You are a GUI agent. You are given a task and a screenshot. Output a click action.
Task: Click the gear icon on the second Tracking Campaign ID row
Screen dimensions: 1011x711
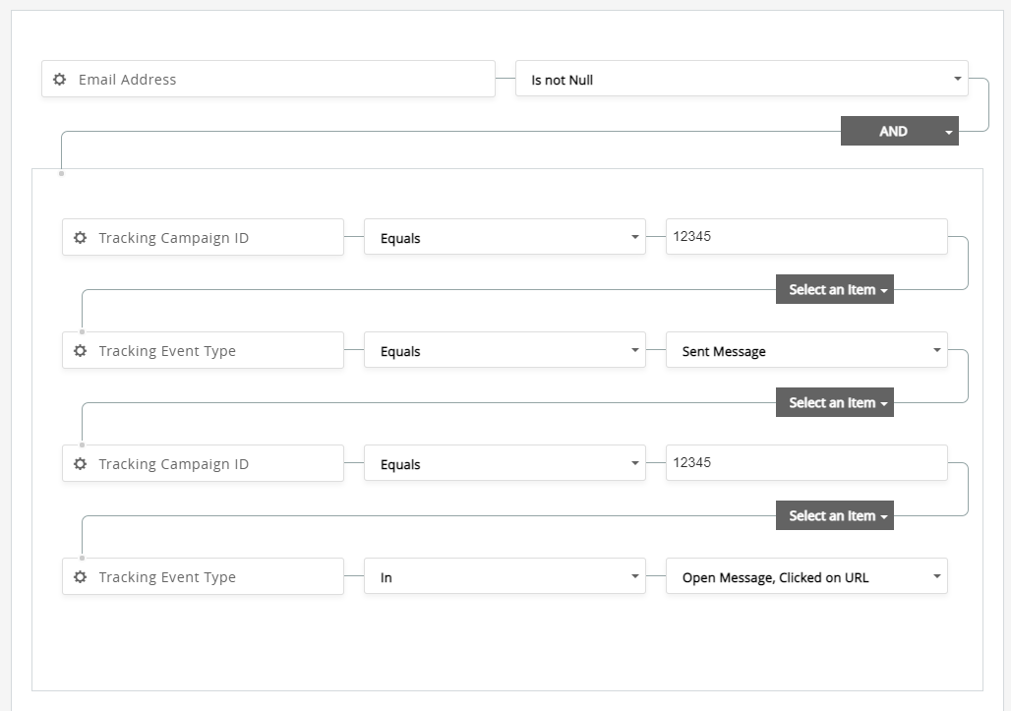pos(80,464)
